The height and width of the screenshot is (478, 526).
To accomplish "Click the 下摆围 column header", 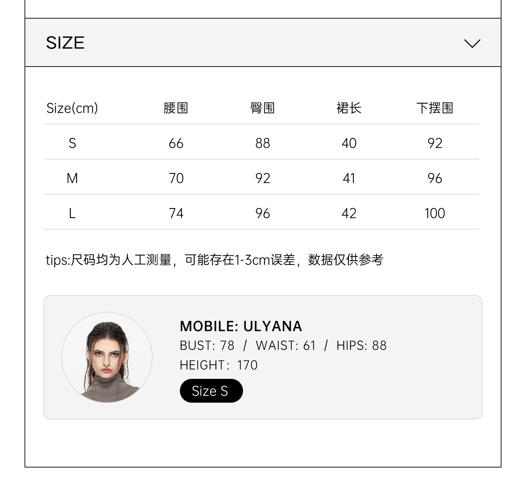I will tap(435, 108).
